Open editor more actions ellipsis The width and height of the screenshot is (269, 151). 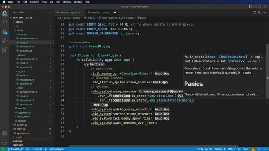click(x=264, y=13)
